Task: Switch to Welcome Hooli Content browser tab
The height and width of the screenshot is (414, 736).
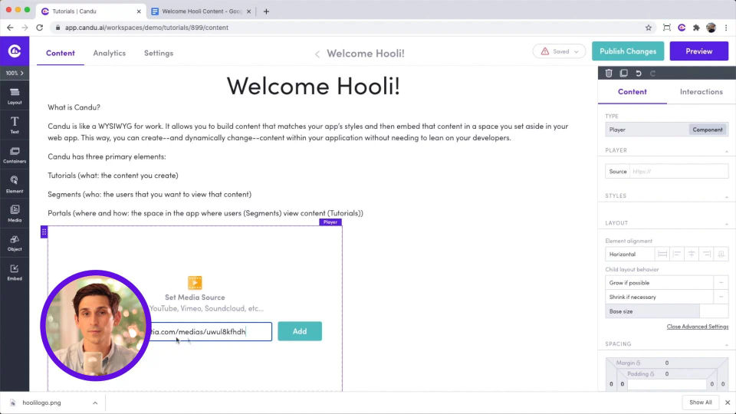Action: [x=202, y=11]
